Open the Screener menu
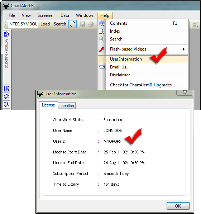Screen dimensions: 201x214 point(46,15)
